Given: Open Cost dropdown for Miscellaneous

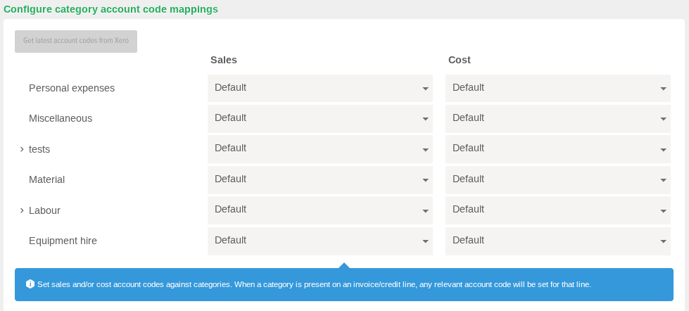Looking at the screenshot, I should coord(557,119).
